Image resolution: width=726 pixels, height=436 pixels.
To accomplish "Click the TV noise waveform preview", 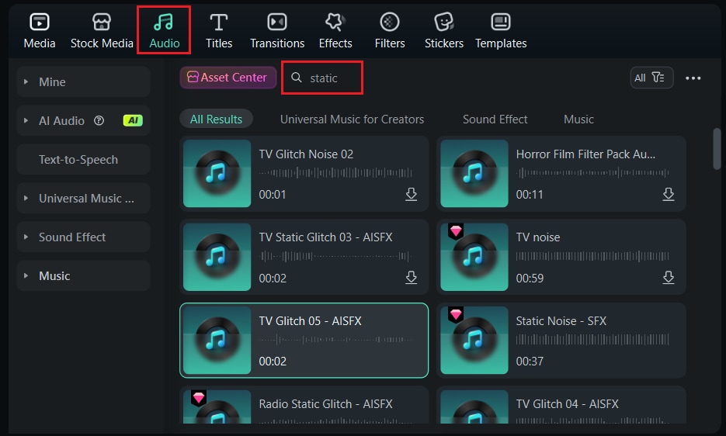I will [592, 256].
